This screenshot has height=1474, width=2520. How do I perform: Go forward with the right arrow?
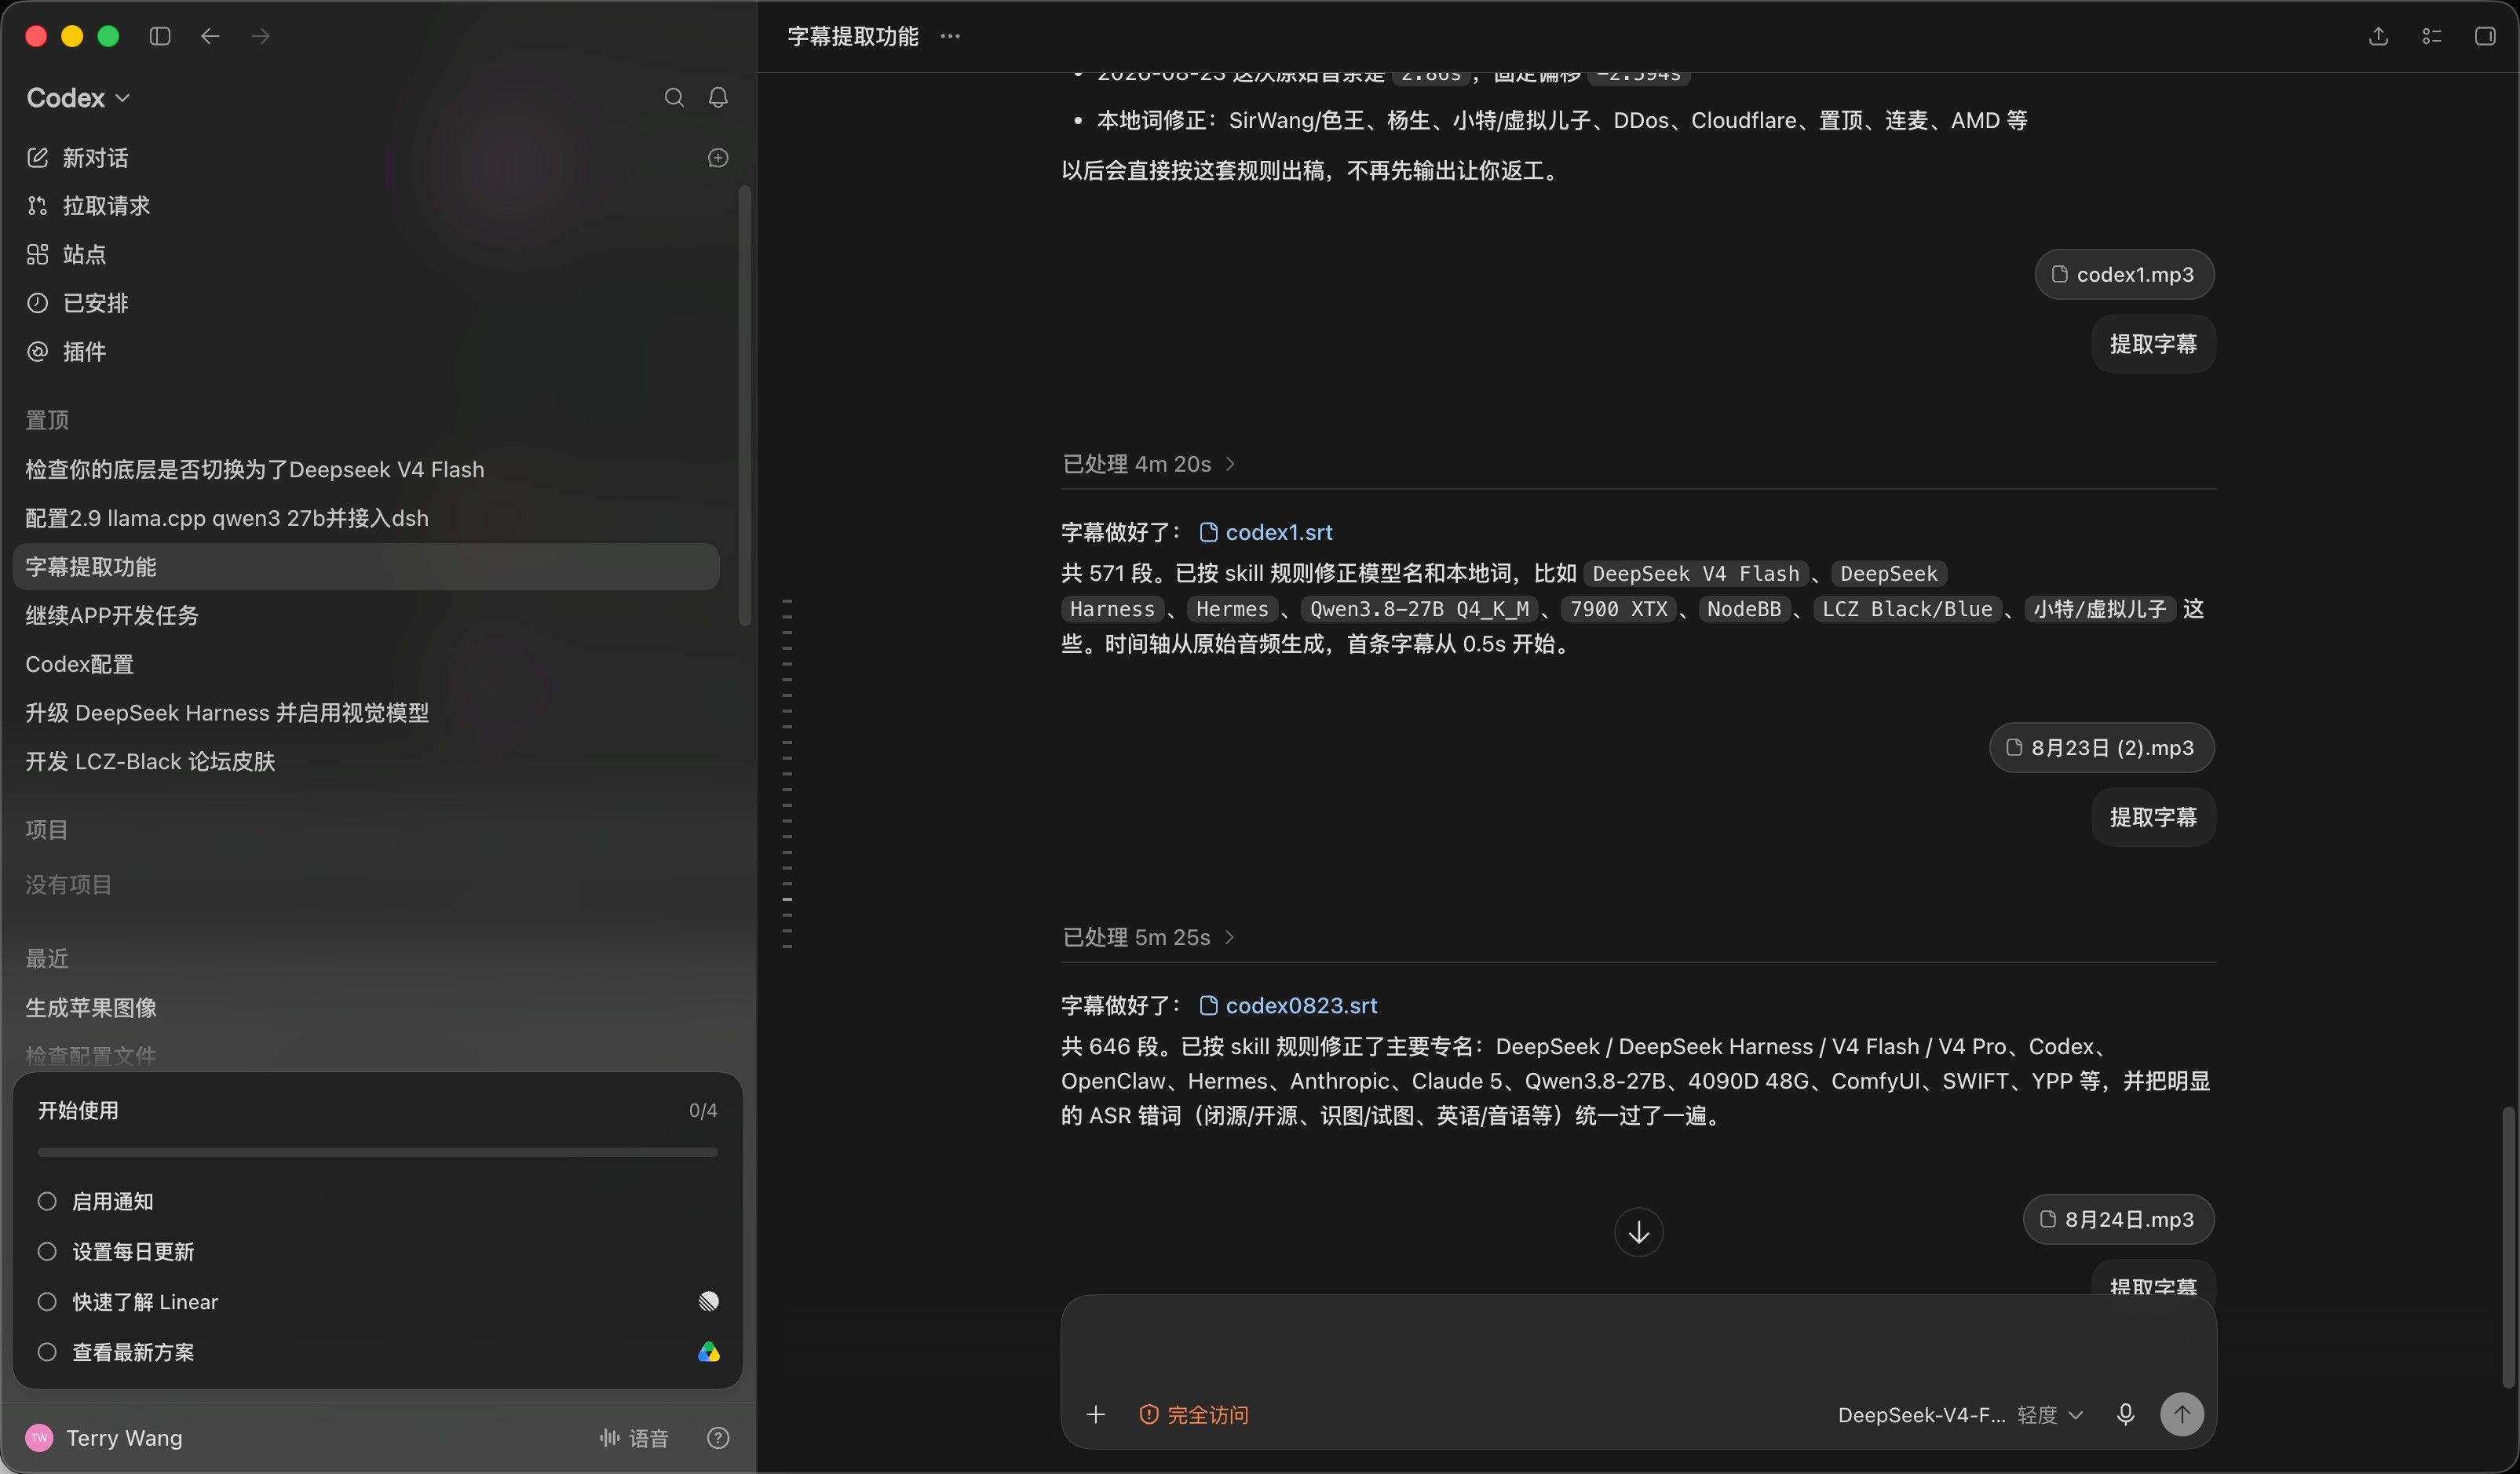pos(260,36)
